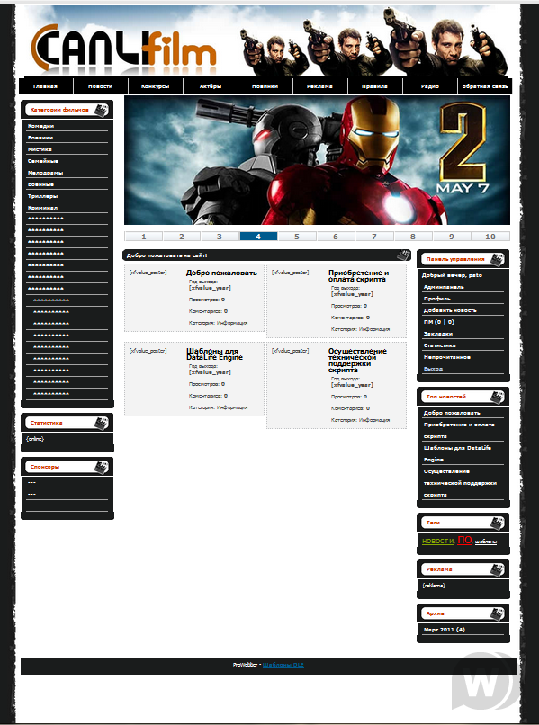539x725 pixels.
Task: Open the Главная menu item
Action: [x=45, y=86]
